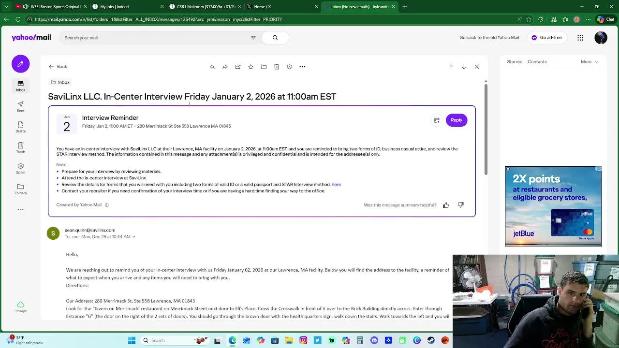Delete message with trash can icon

point(277,67)
